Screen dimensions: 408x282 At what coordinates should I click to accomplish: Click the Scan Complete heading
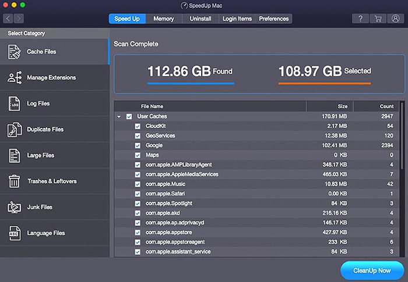tap(136, 44)
